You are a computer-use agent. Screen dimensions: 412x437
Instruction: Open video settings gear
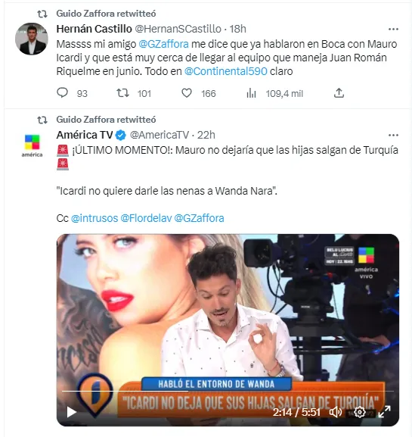click(x=359, y=412)
